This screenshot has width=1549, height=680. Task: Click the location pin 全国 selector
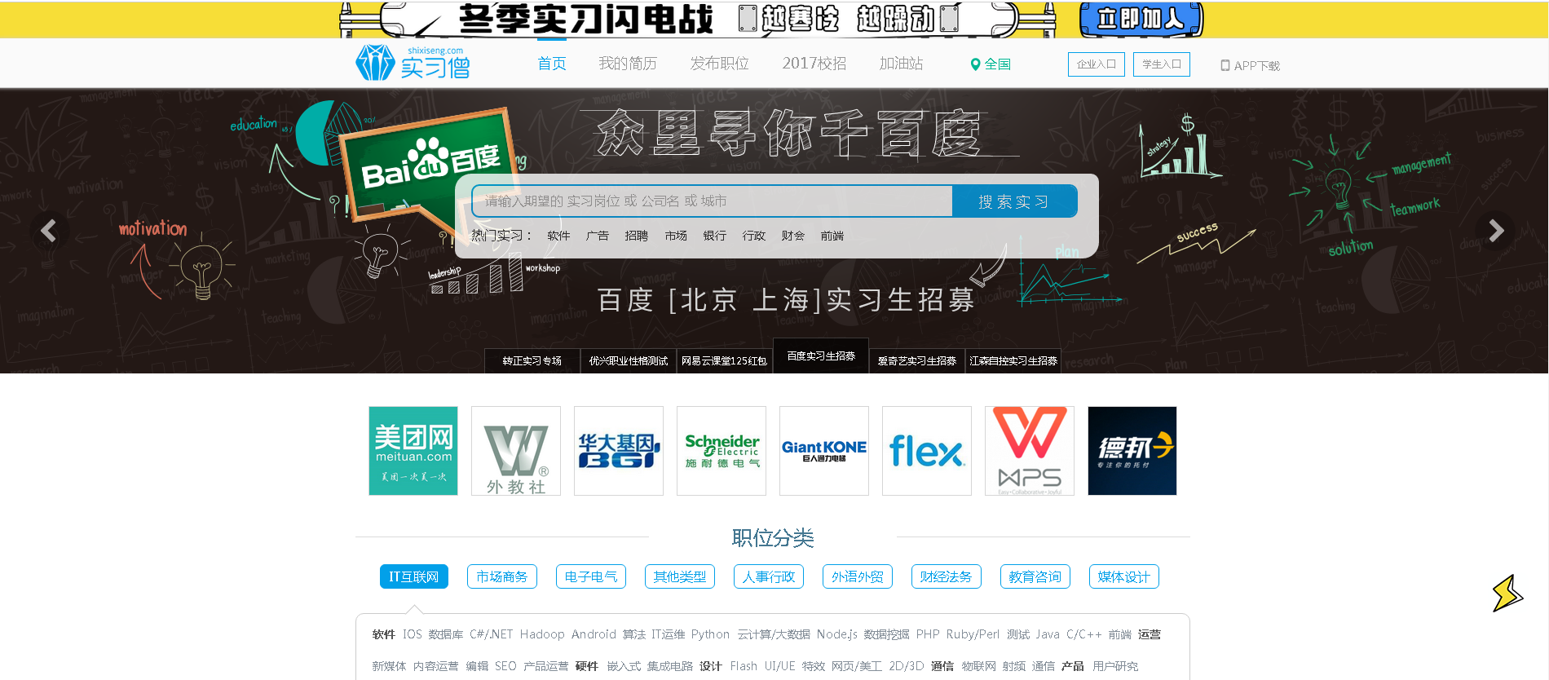(991, 64)
